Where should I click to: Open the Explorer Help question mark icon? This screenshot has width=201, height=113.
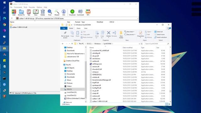(x=170, y=28)
